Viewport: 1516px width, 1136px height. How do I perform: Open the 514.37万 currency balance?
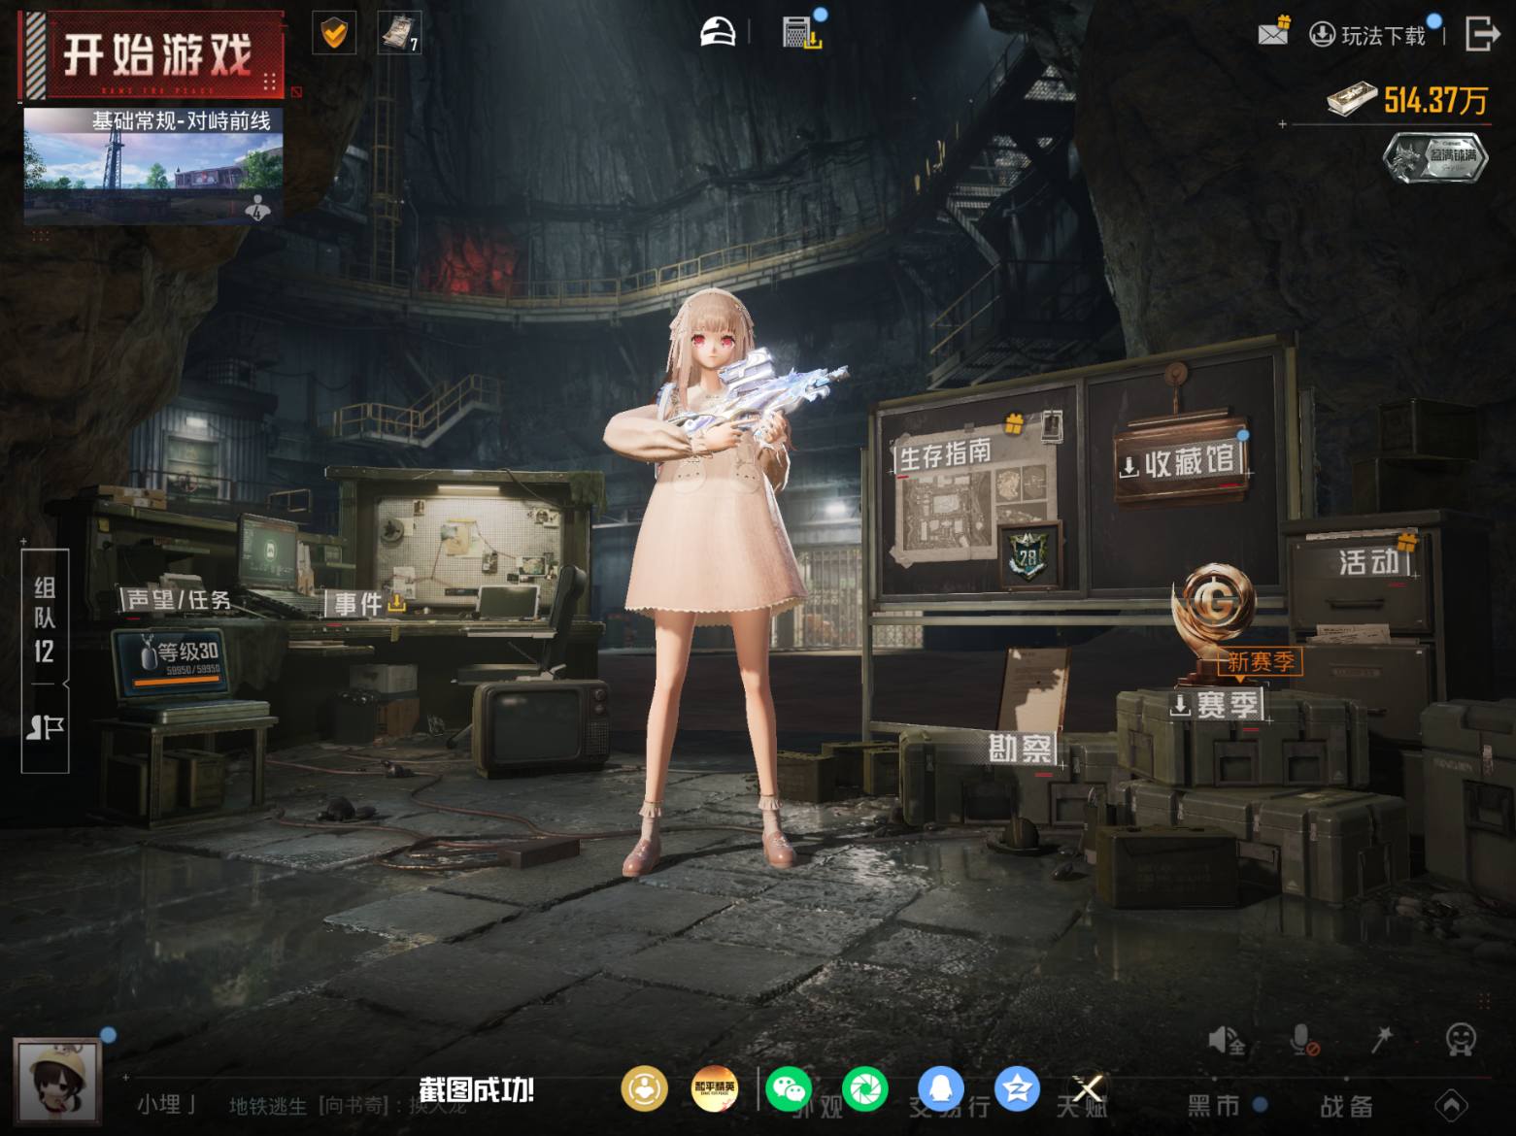[1408, 99]
